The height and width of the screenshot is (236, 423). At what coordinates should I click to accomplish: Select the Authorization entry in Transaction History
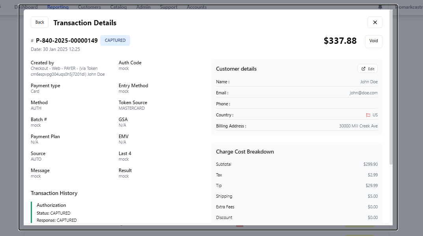(x=51, y=205)
